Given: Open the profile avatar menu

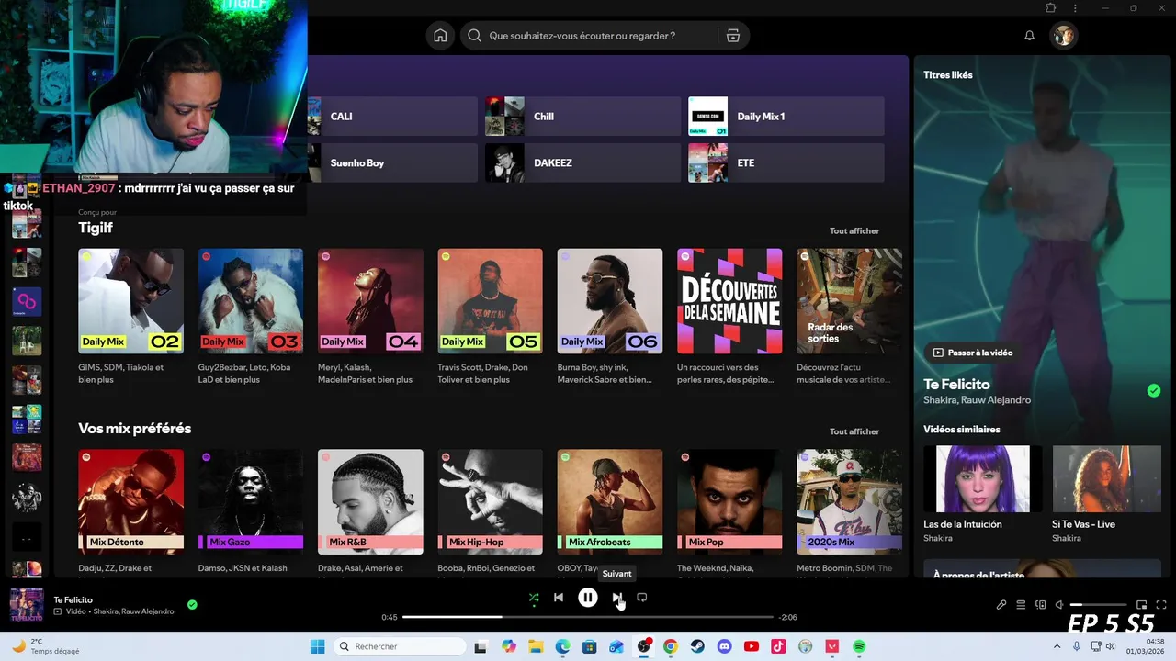Looking at the screenshot, I should [1064, 36].
